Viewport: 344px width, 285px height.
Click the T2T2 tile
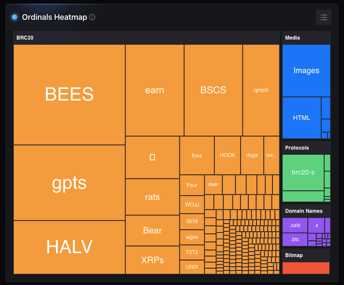(192, 252)
